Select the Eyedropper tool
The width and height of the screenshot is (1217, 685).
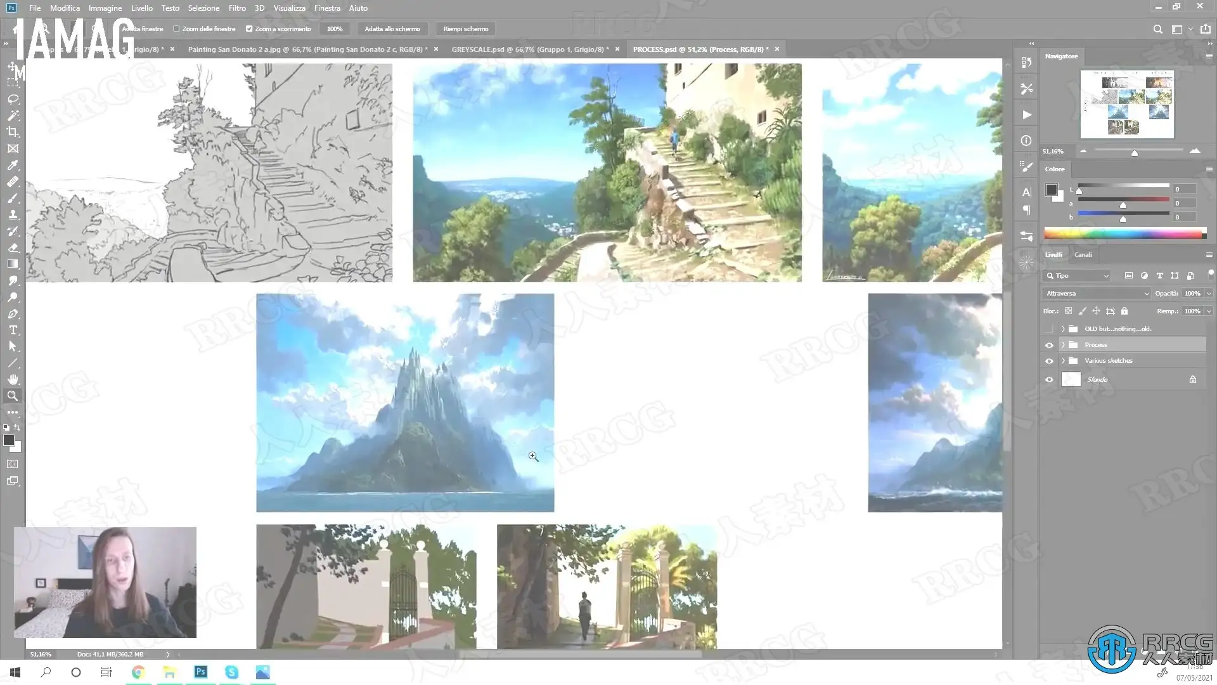coord(13,166)
